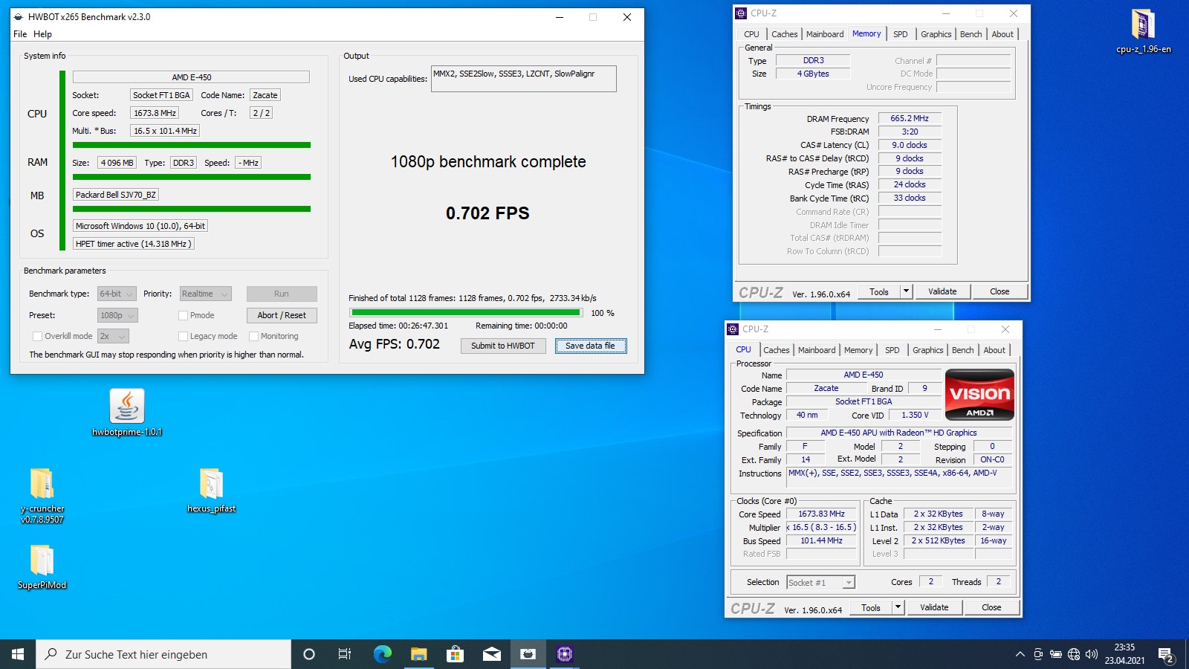Open Cortana circle icon in taskbar
Image resolution: width=1189 pixels, height=669 pixels.
[309, 654]
